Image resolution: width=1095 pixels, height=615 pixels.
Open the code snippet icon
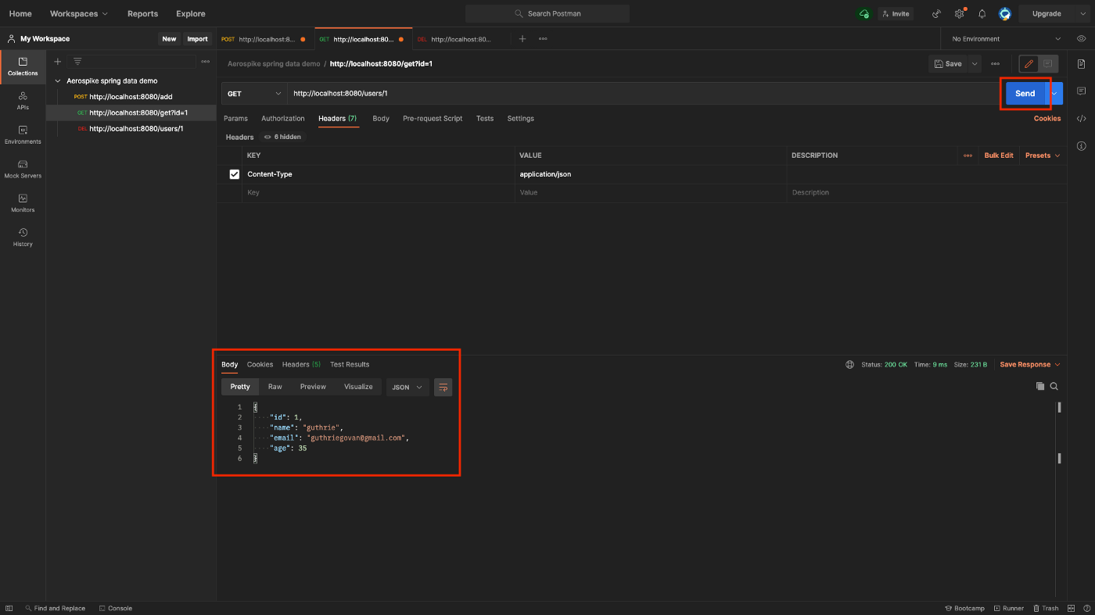pos(1081,119)
